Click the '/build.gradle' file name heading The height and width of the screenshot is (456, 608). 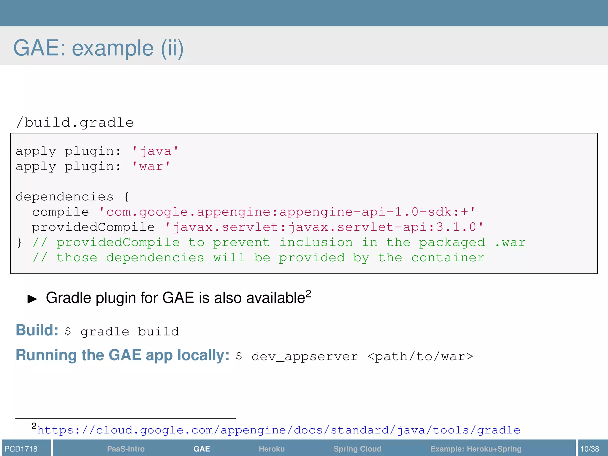[x=75, y=123]
